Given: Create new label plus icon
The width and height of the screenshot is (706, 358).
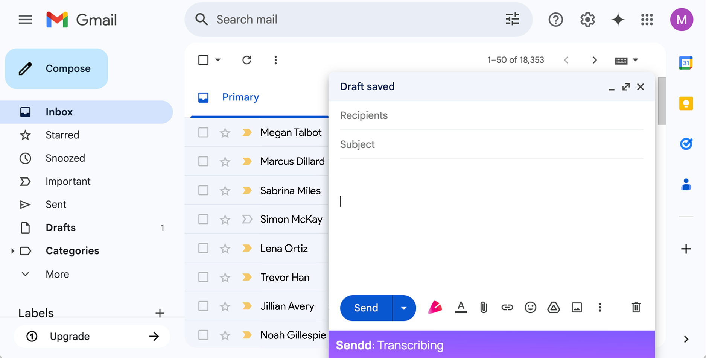Looking at the screenshot, I should [x=160, y=313].
